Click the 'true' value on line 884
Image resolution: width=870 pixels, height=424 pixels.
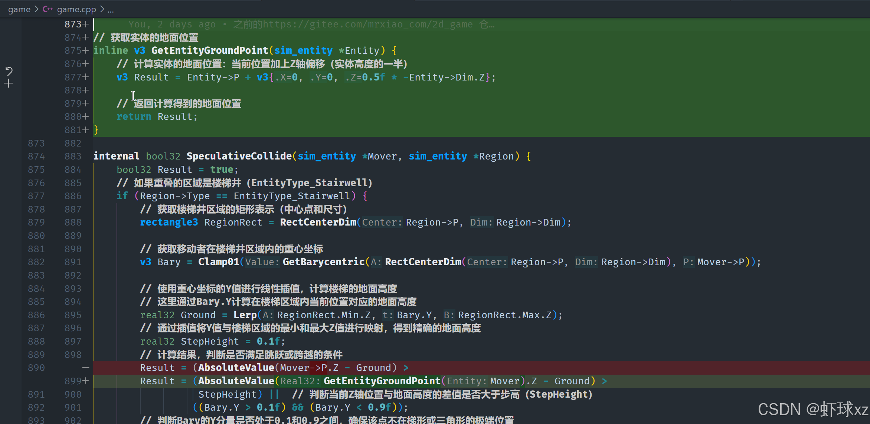point(222,170)
